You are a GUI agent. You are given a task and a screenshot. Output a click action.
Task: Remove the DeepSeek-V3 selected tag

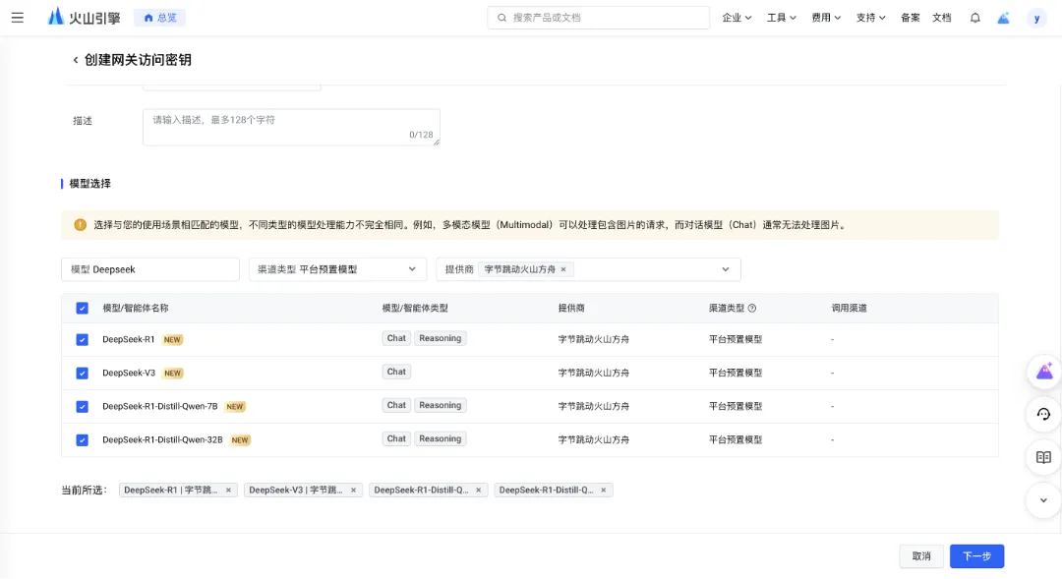(x=353, y=491)
